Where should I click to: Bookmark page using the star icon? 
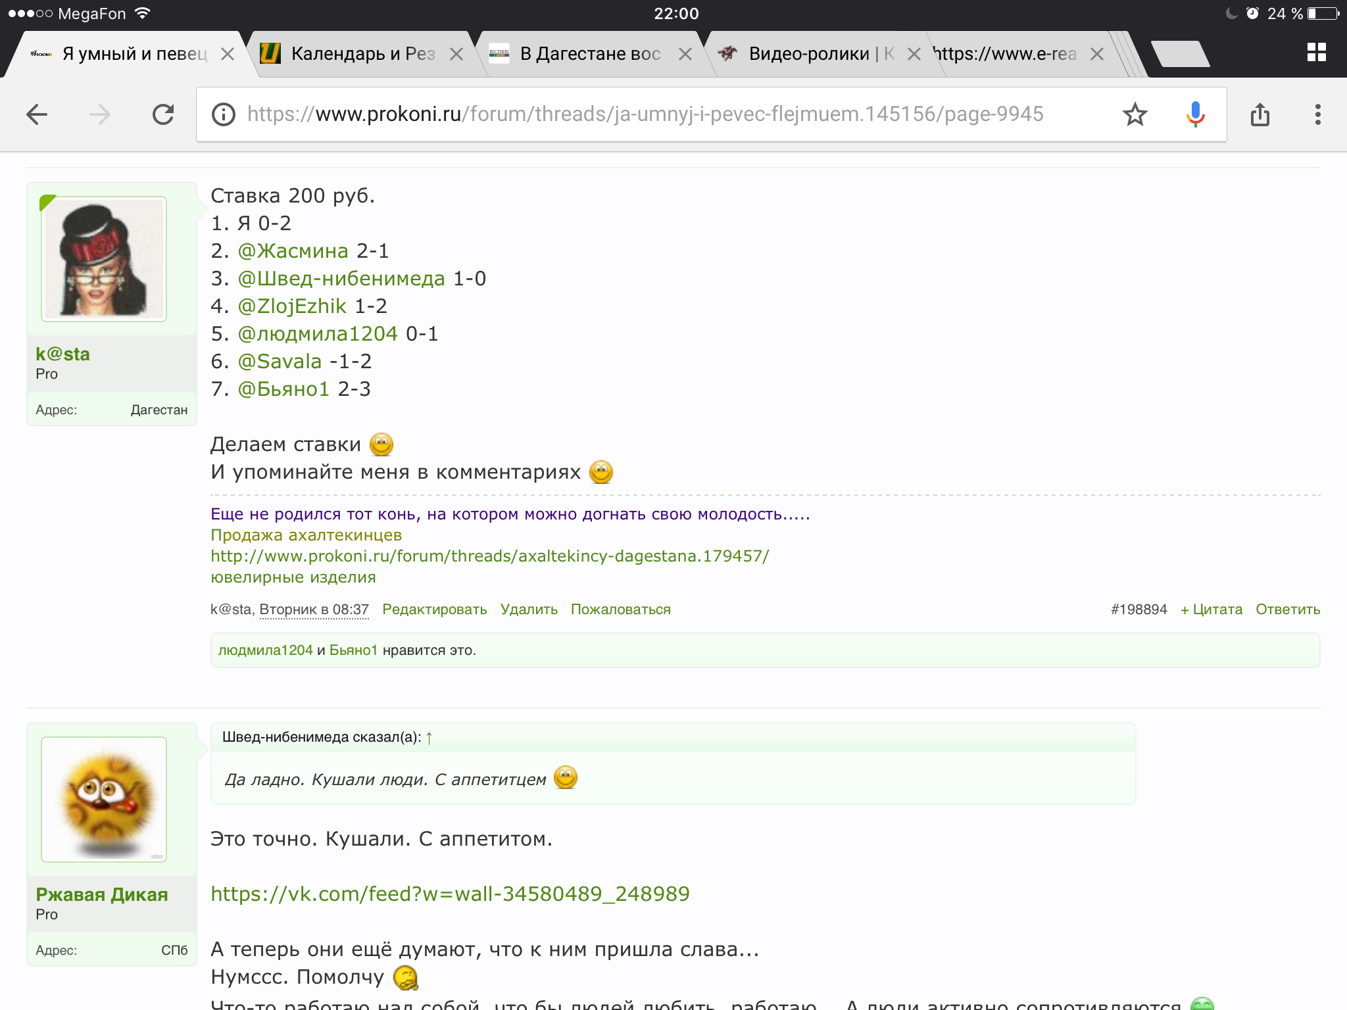pos(1135,114)
